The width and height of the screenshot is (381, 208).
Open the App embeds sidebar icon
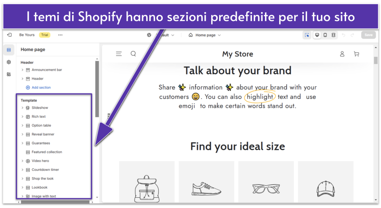9,74
